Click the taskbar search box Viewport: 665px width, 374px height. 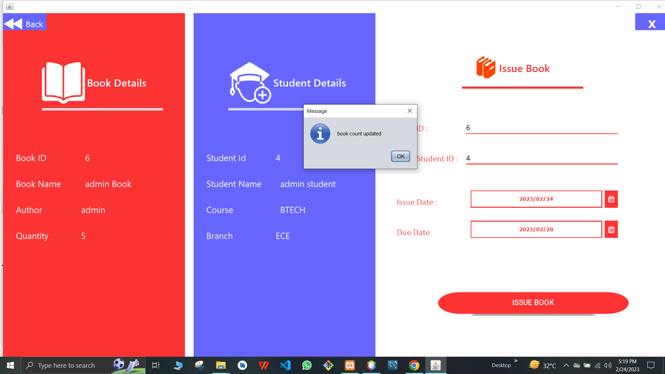[83, 365]
